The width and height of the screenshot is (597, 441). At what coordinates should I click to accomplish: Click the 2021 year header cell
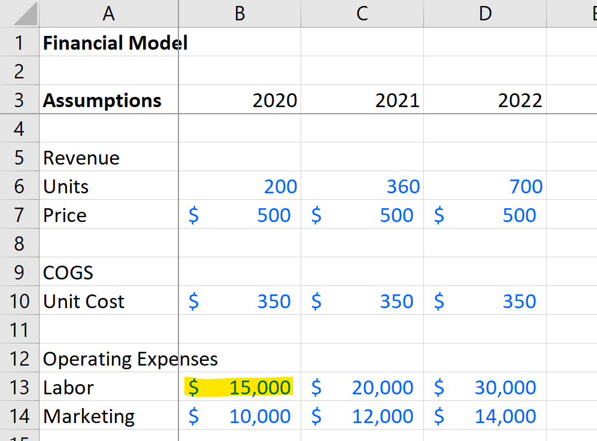click(x=361, y=100)
